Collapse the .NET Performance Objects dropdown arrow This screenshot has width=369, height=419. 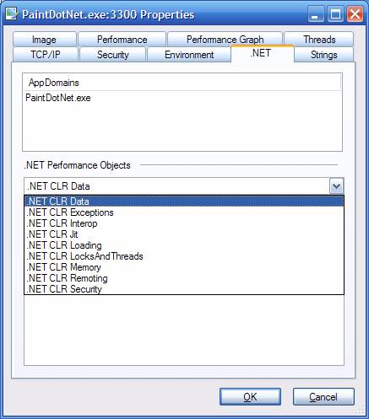[336, 186]
